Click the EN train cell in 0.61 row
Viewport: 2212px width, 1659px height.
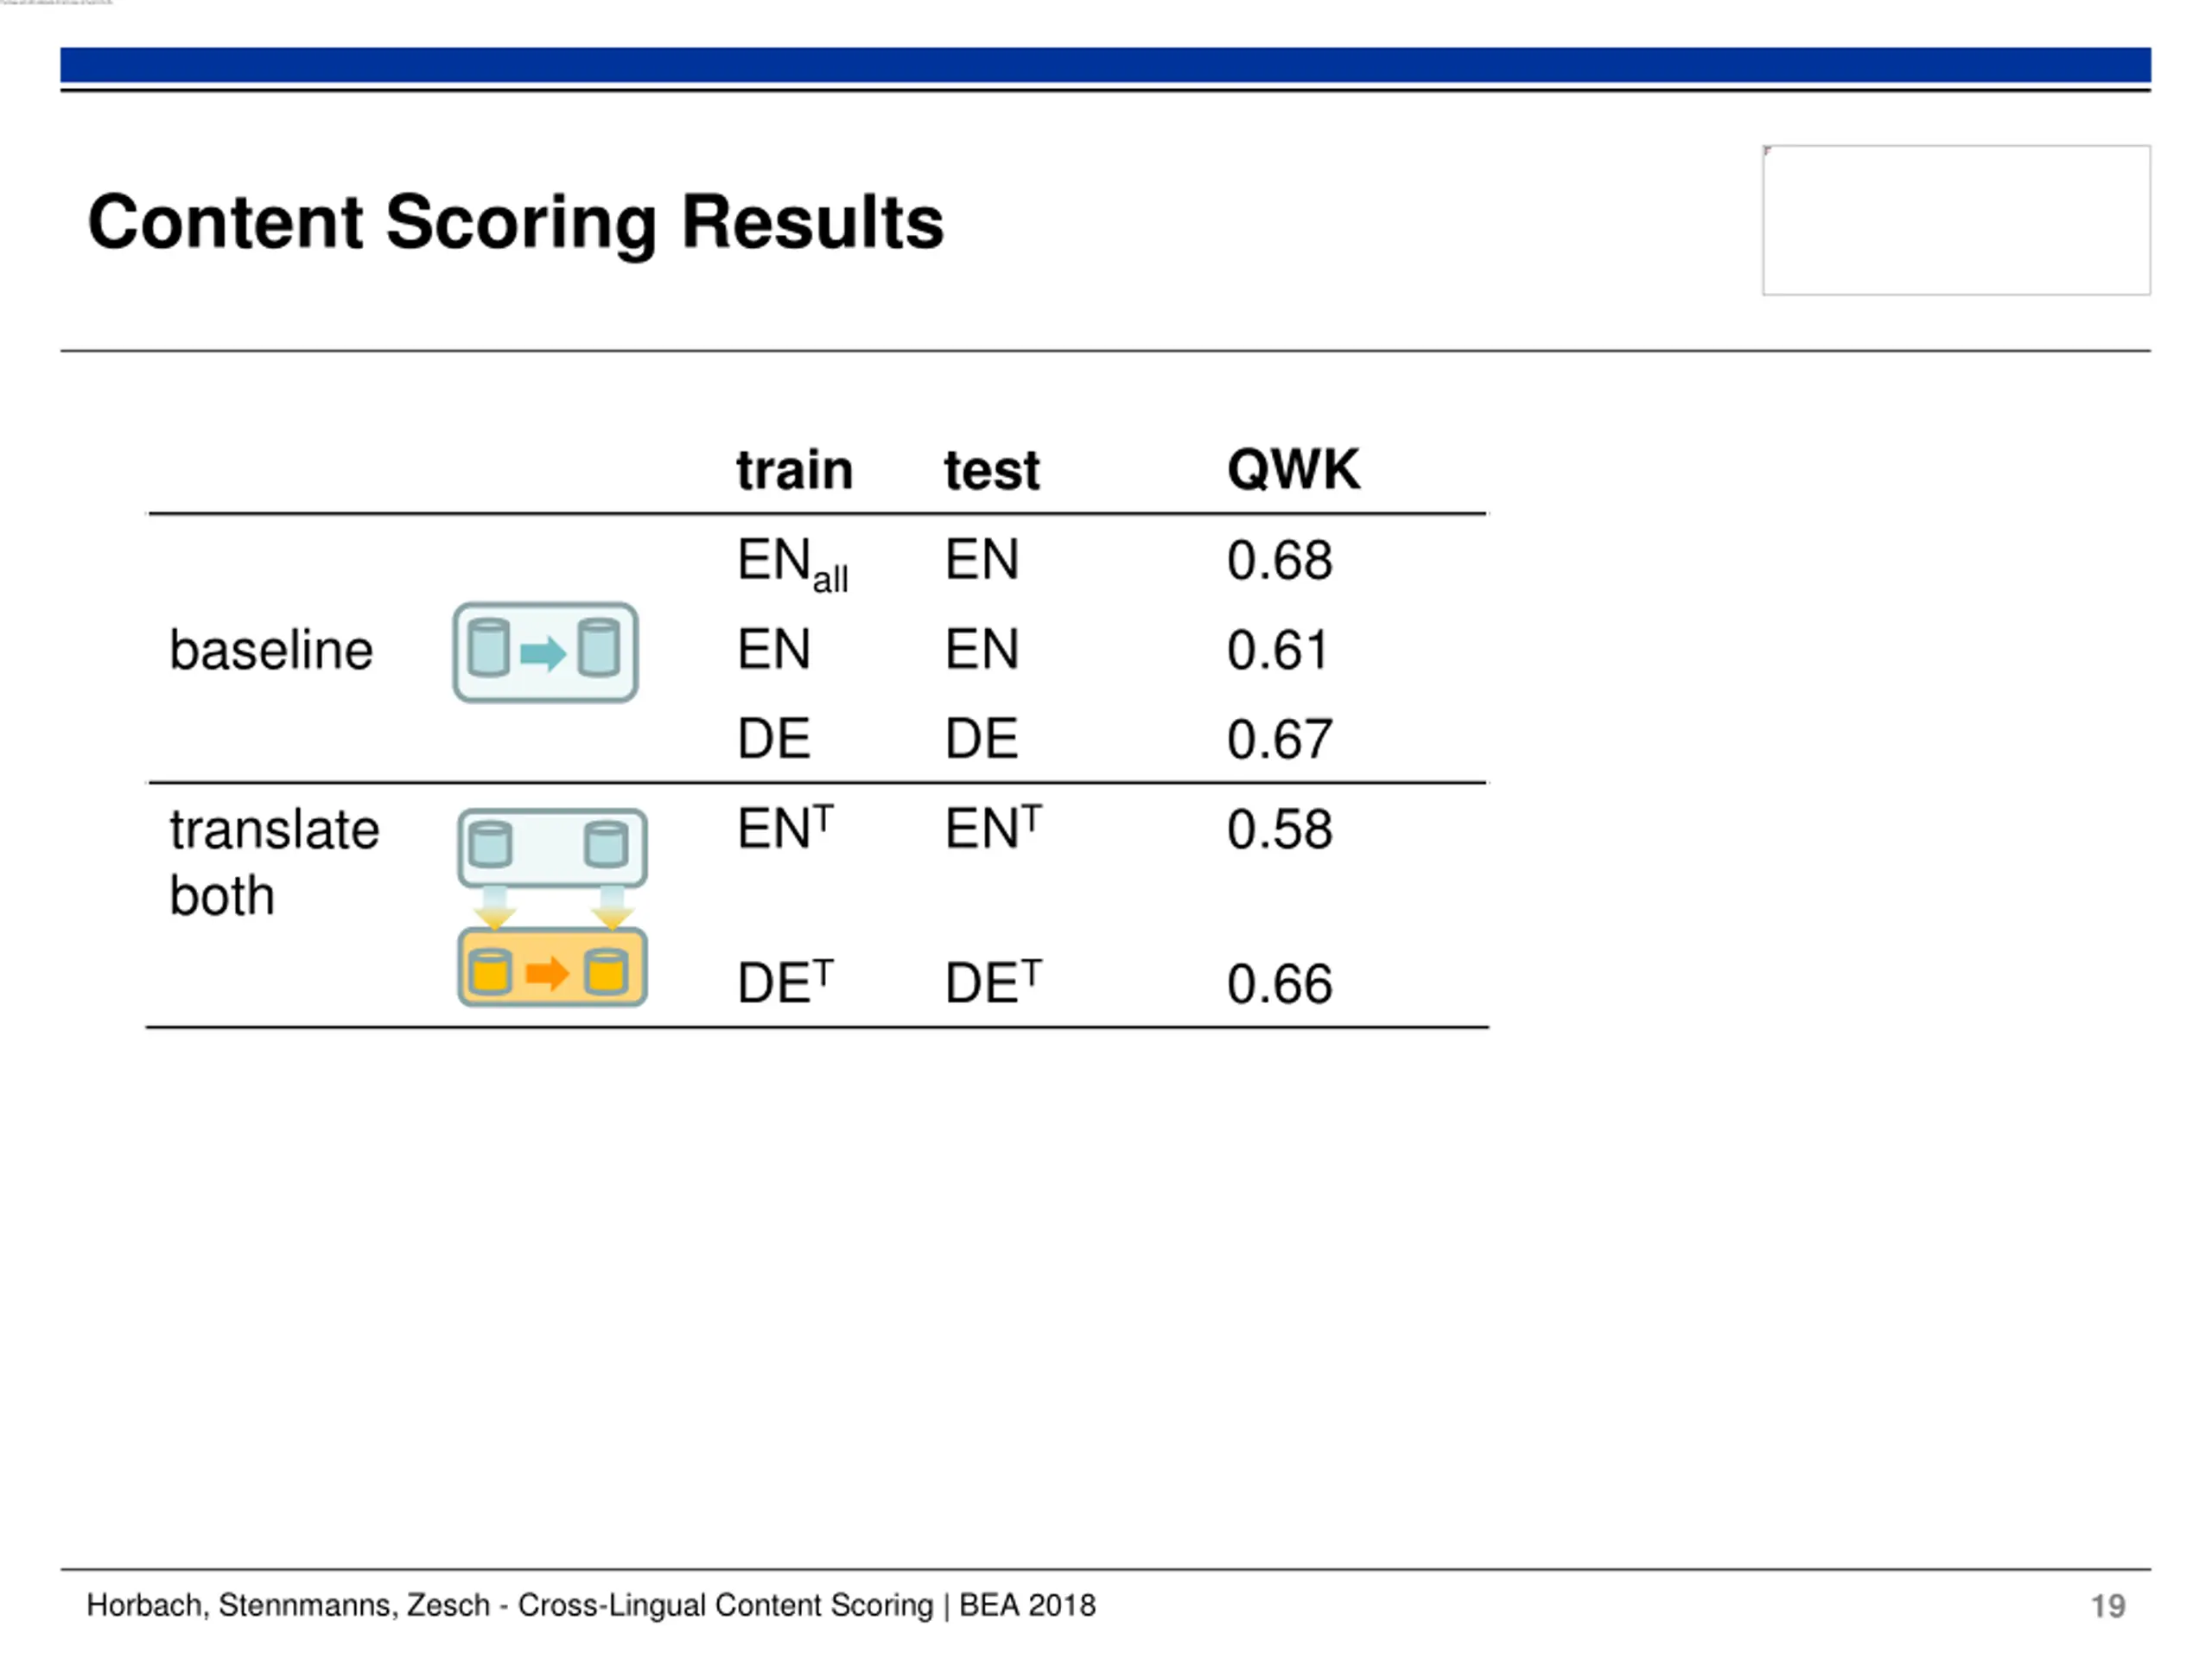tap(774, 650)
